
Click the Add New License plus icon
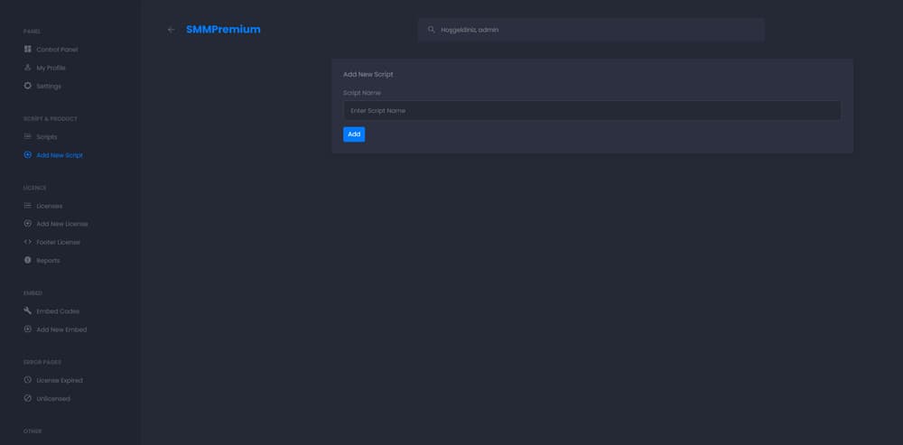[x=28, y=223]
